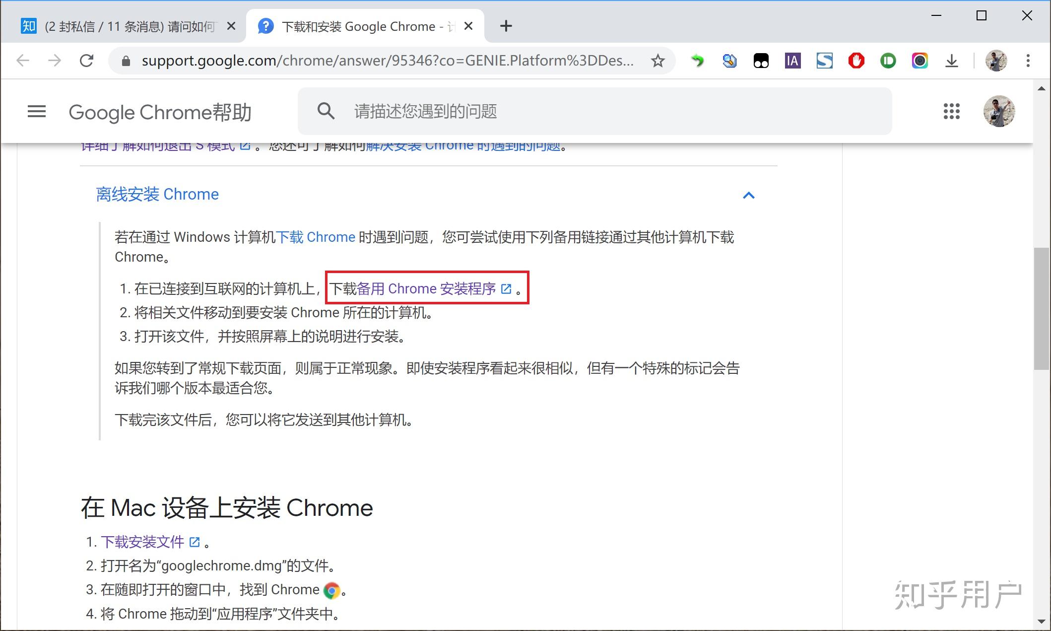Image resolution: width=1051 pixels, height=631 pixels.
Task: Focus the 请描述您遇到的问题 search box
Action: point(594,111)
